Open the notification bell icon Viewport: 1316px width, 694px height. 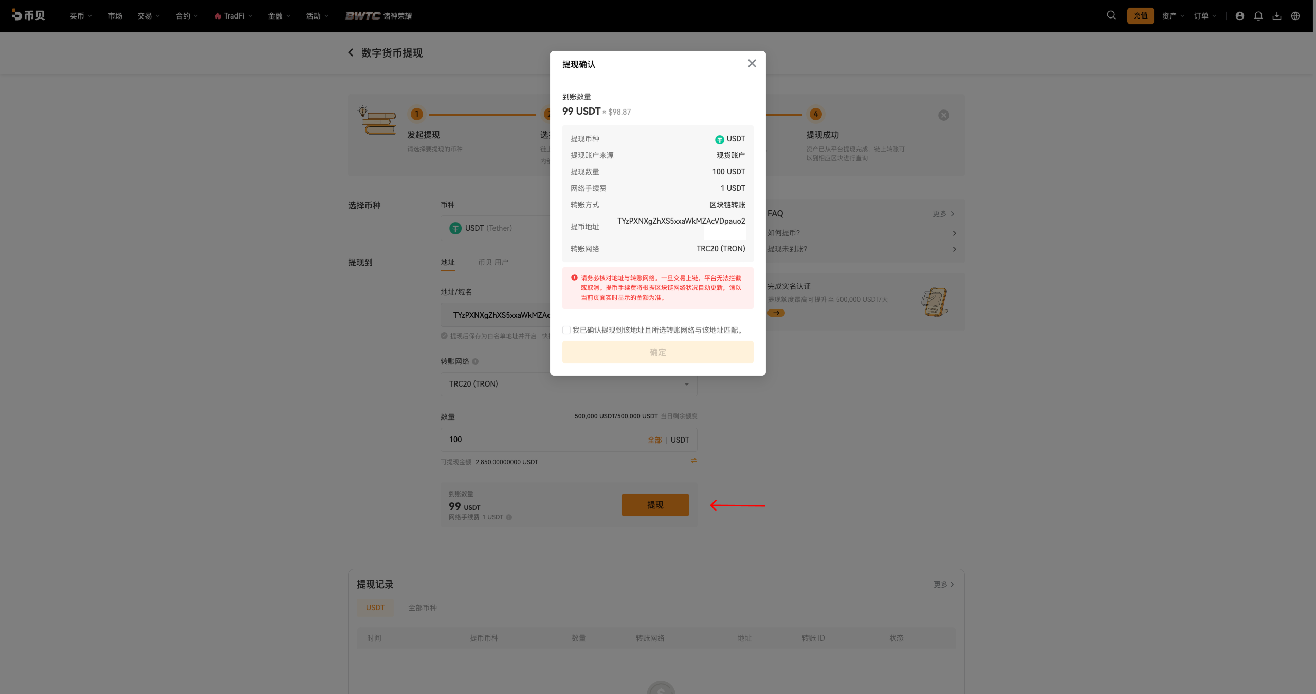pyautogui.click(x=1258, y=16)
